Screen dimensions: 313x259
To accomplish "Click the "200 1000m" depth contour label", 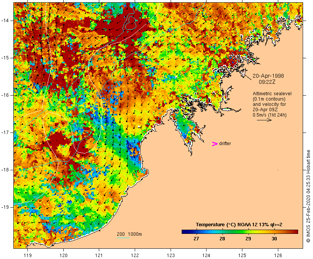I will pyautogui.click(x=129, y=234).
